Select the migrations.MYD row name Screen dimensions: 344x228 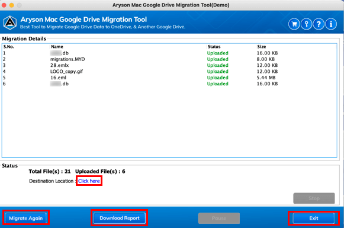[67, 59]
